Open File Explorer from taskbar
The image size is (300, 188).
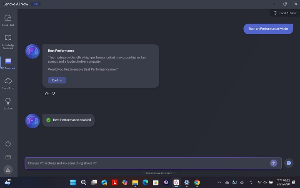(x=135, y=183)
